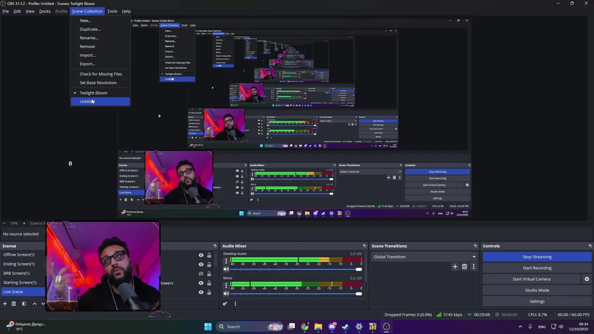Toggle lock on the topmost source row
The height and width of the screenshot is (334, 594).
(209, 255)
